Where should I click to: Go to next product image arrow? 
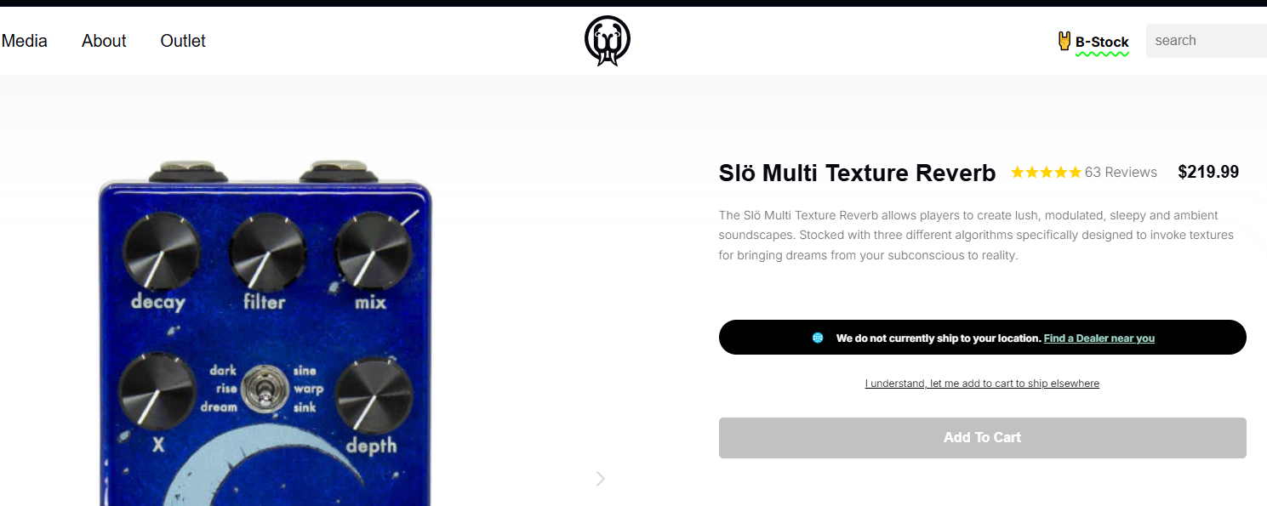(601, 479)
